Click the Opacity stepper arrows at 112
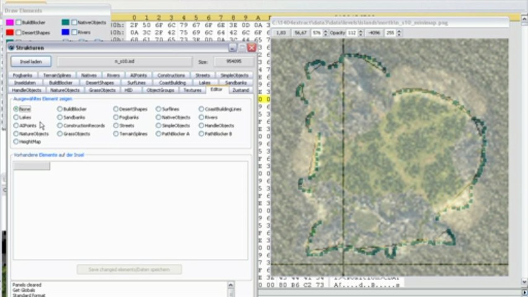The image size is (528, 297). (360, 33)
